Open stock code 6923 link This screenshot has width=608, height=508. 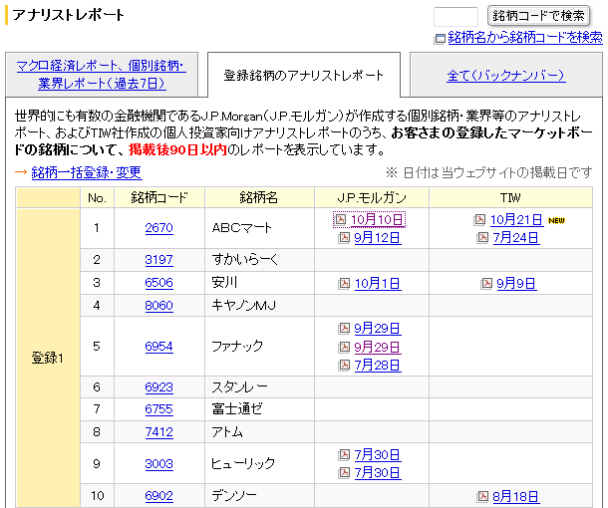point(159,386)
